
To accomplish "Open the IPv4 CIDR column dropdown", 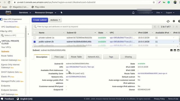I will [x=152, y=33].
